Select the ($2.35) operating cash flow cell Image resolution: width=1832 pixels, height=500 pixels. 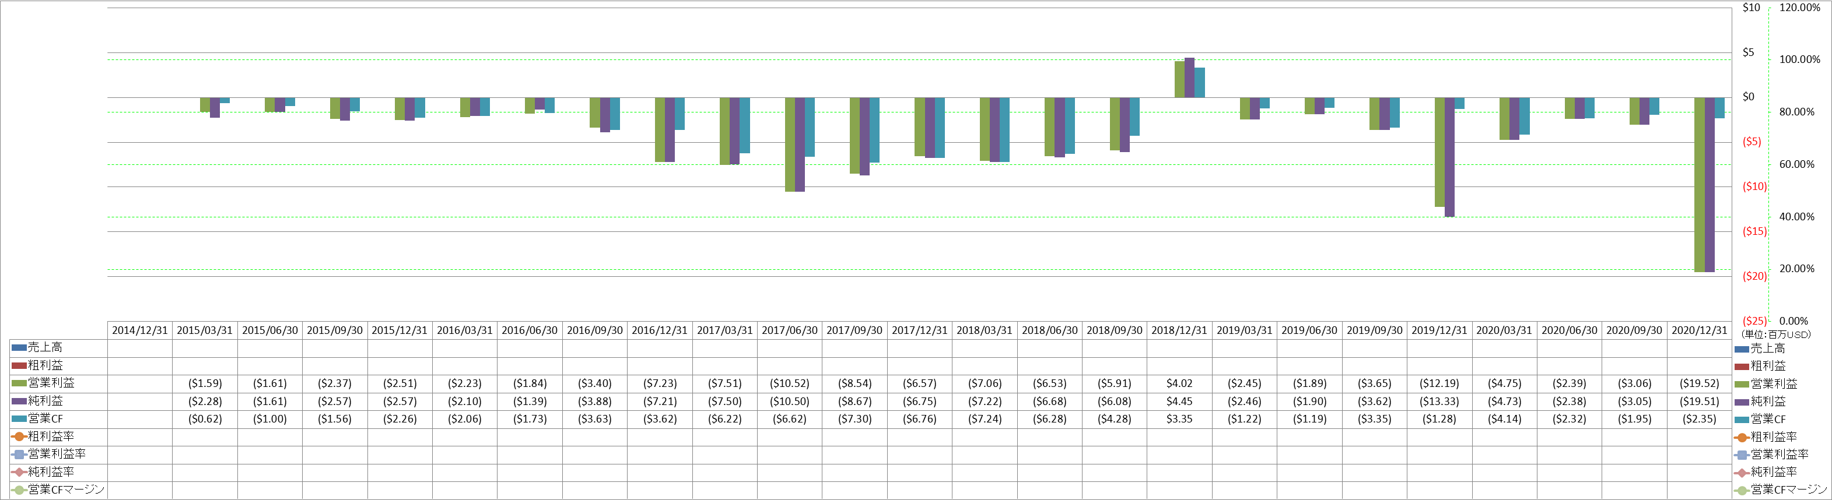(1700, 419)
